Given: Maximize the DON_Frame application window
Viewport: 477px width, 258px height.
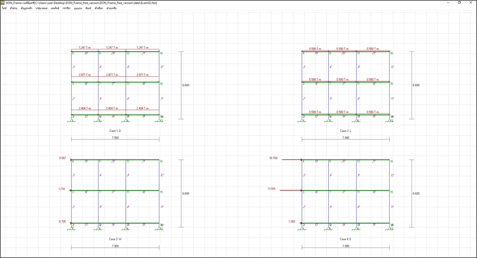Looking at the screenshot, I should [459, 3].
